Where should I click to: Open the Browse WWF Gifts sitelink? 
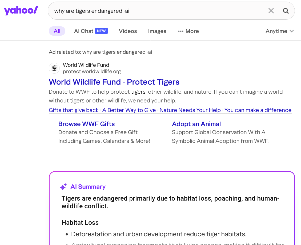[87, 124]
